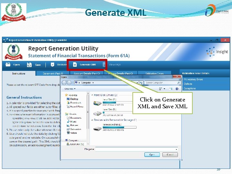Open the File name dropdown arrow

pyautogui.click(x=176, y=150)
